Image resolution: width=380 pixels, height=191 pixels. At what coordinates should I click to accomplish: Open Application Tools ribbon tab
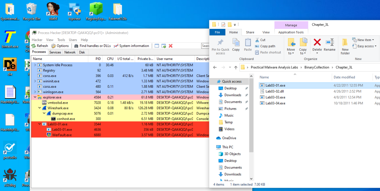(x=291, y=32)
